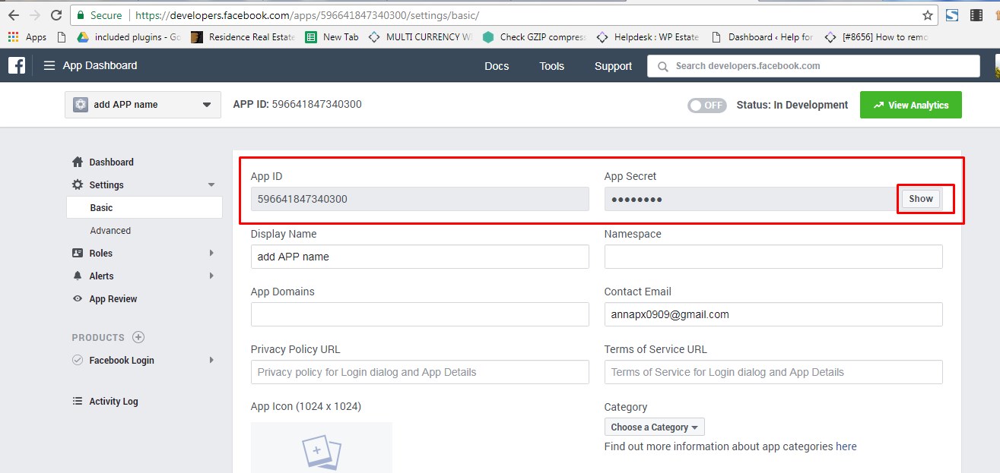Click the App Domains input field
The image size is (1000, 473).
click(420, 314)
